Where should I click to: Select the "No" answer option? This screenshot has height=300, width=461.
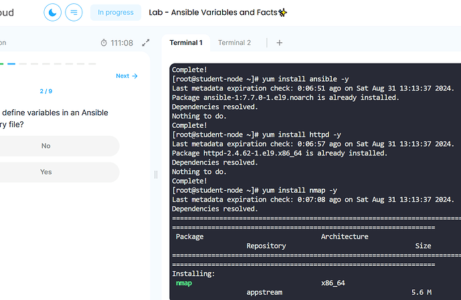click(x=46, y=145)
